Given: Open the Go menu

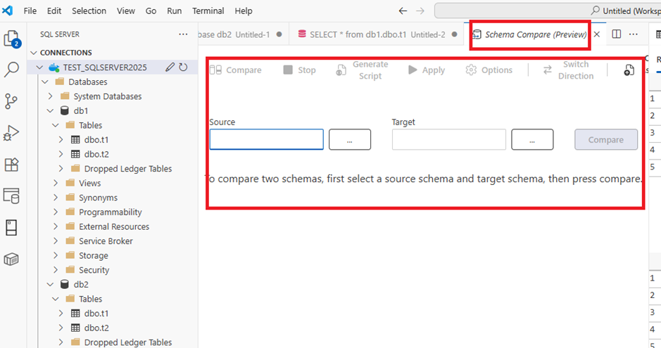Looking at the screenshot, I should [x=151, y=11].
